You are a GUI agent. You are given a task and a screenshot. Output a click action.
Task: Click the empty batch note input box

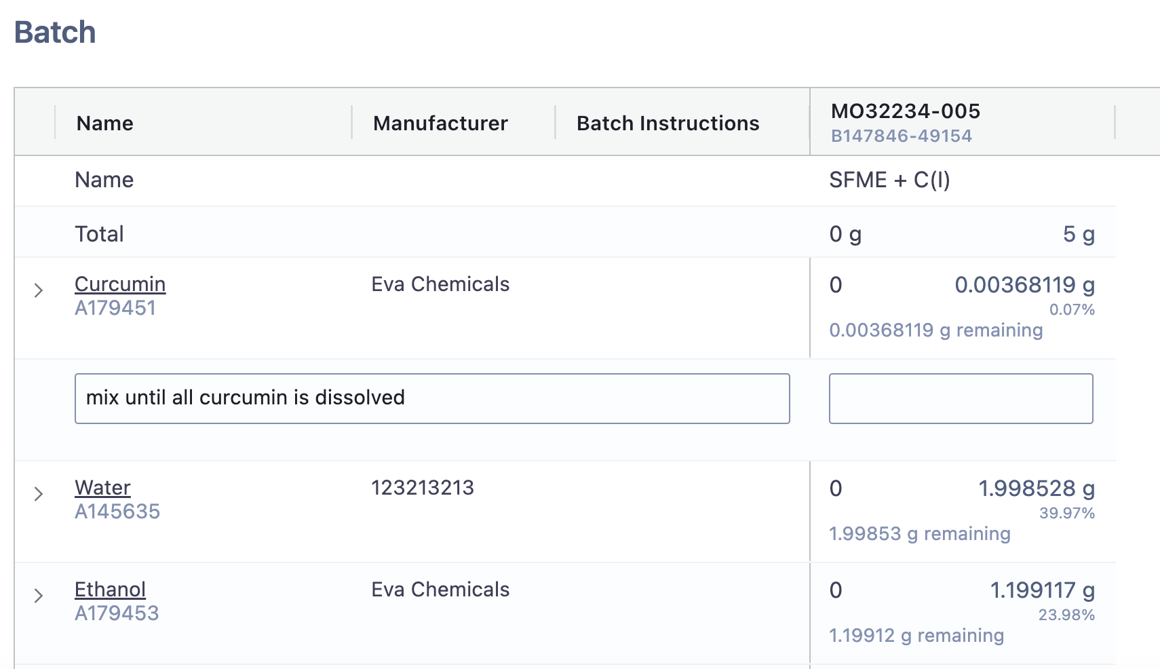pos(961,398)
